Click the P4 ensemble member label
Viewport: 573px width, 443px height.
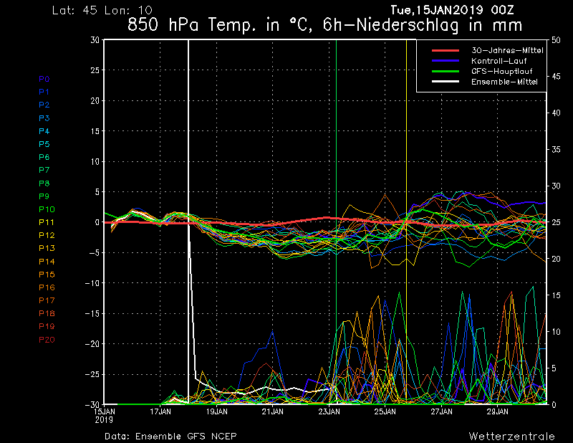(x=44, y=131)
